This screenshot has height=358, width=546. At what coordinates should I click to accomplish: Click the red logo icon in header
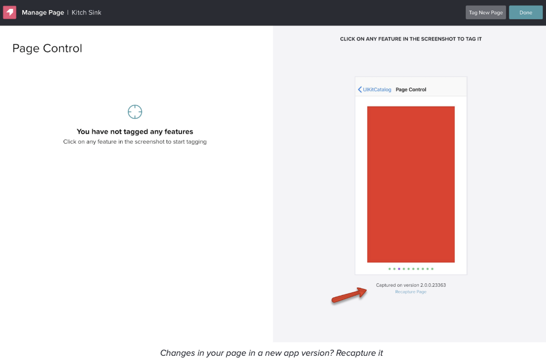click(10, 12)
